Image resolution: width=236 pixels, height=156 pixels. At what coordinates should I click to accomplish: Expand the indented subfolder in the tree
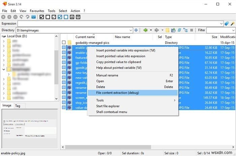(x=9, y=74)
